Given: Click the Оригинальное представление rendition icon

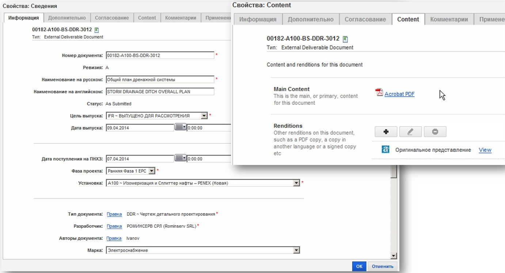Looking at the screenshot, I should coord(385,150).
